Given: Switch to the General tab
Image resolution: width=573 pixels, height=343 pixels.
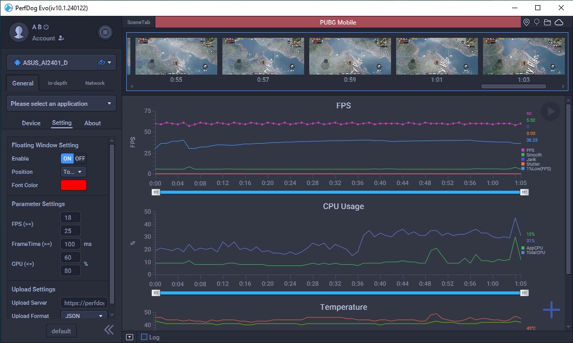Looking at the screenshot, I should point(22,83).
